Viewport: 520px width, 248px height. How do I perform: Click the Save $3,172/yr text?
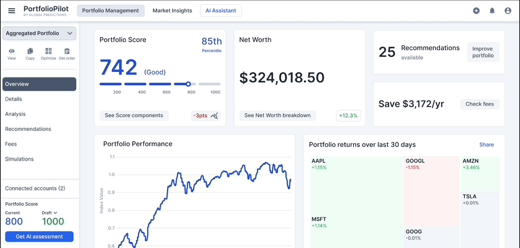click(x=411, y=104)
